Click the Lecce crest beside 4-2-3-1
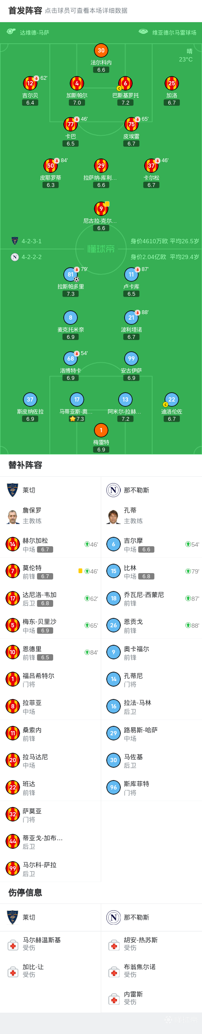Viewport: 202px width, 1034px height. [15, 241]
